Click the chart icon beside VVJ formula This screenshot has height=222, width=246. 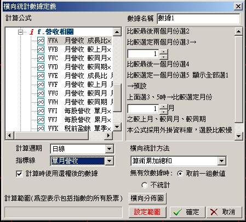click(x=41, y=120)
